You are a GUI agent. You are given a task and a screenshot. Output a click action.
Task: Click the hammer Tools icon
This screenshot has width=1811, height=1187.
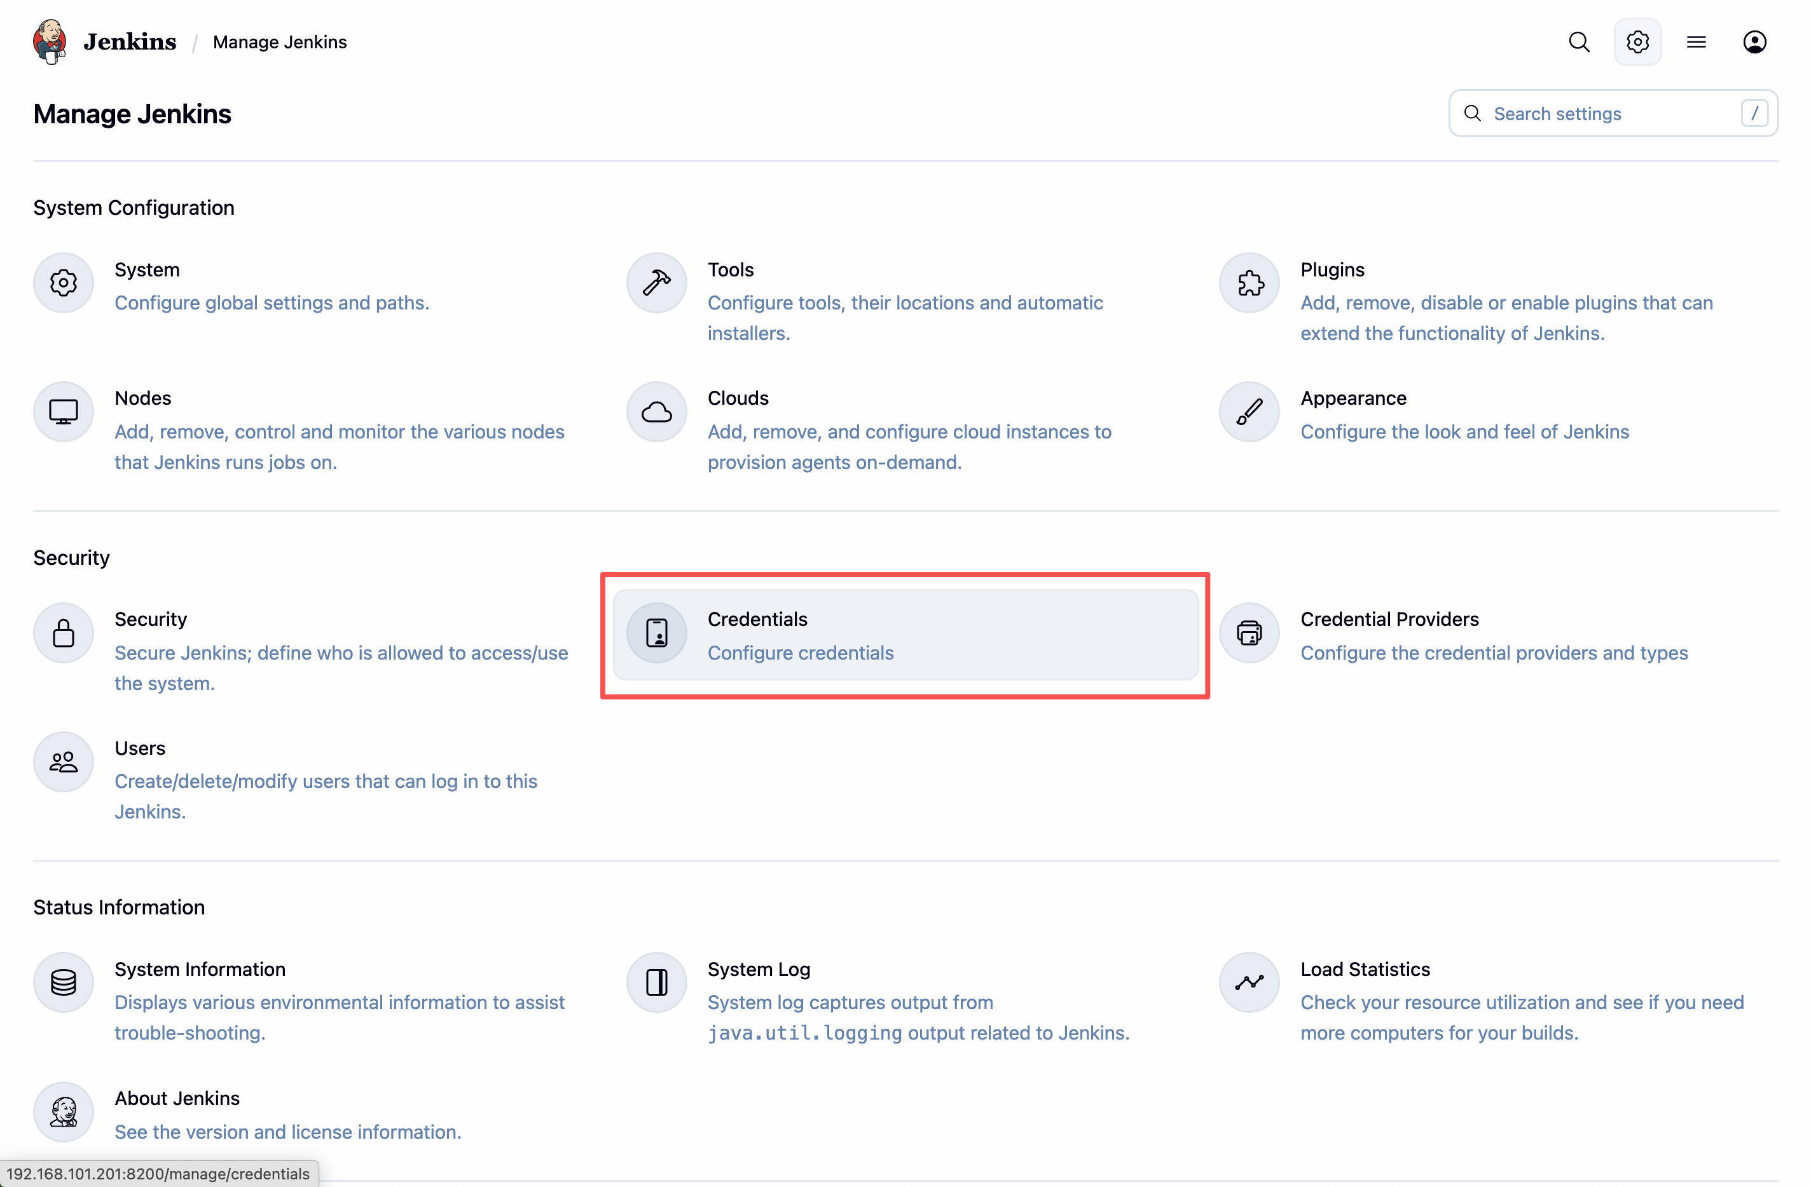(x=656, y=283)
